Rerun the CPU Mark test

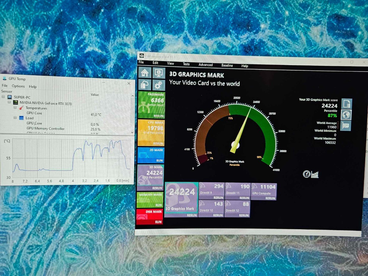[158, 143]
